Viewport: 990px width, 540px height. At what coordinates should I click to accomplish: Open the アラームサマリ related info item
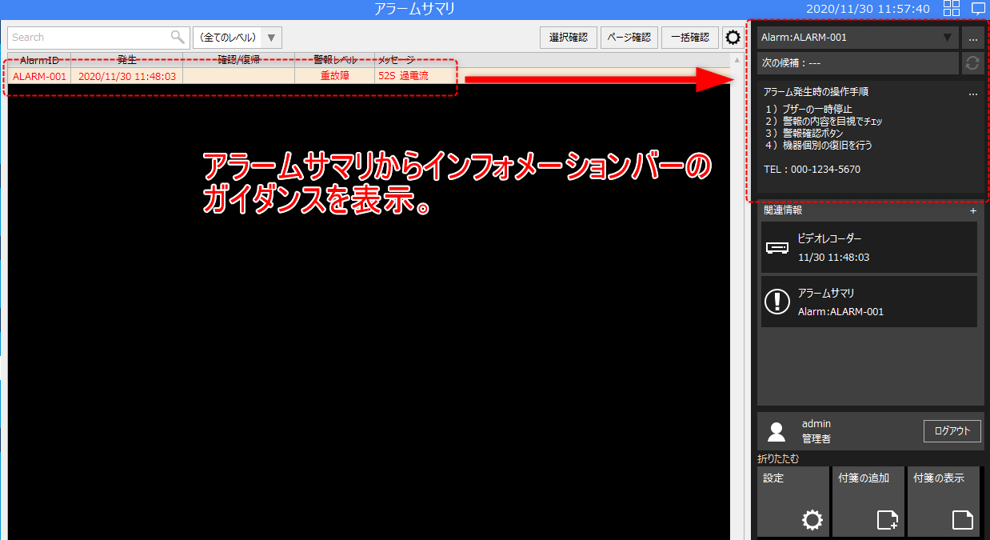tap(868, 302)
